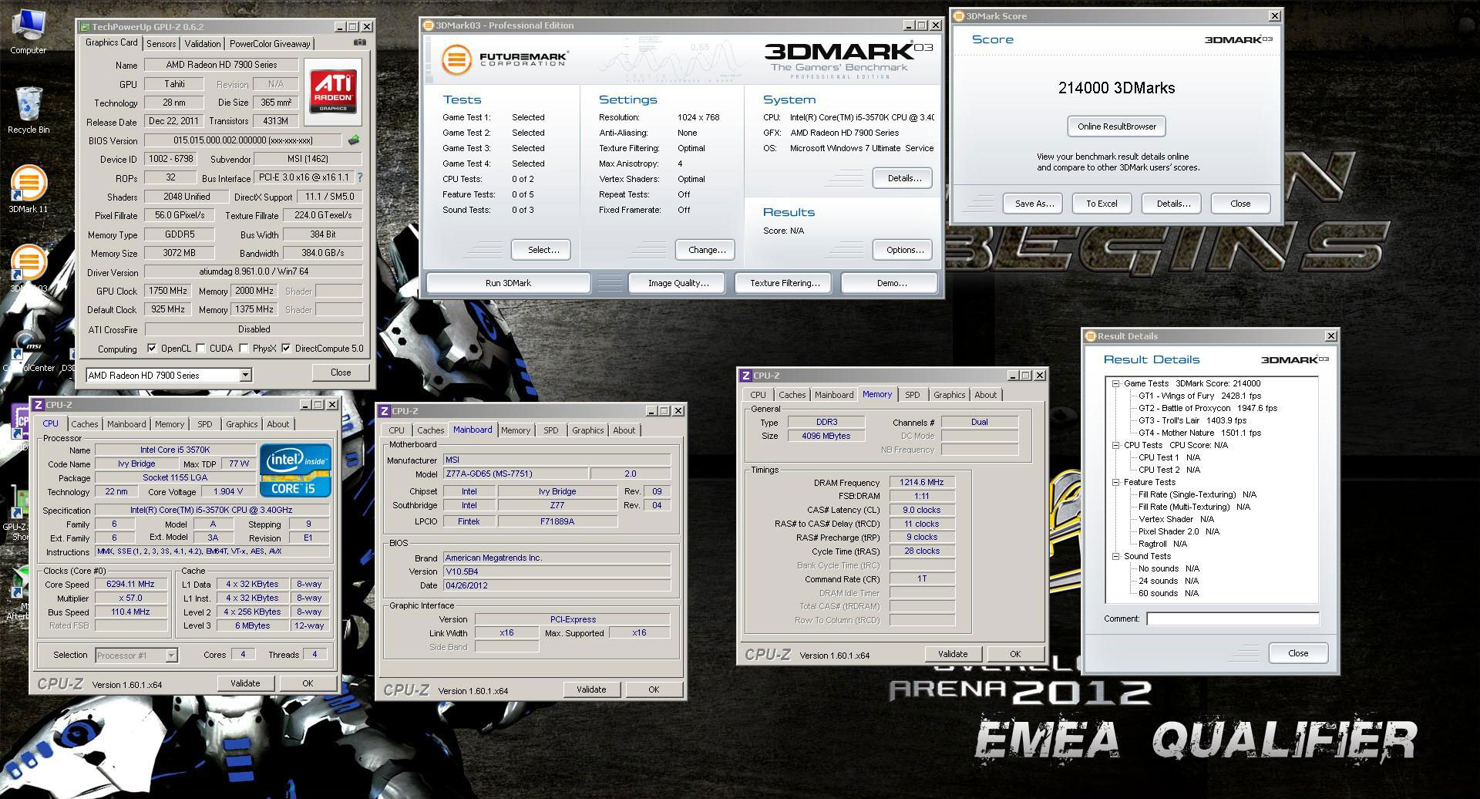Click the 214000 3DMarks score text
The image size is (1480, 799).
(1116, 88)
